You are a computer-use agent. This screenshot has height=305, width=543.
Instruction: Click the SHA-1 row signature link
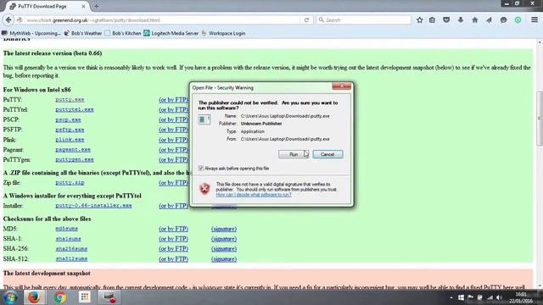(224, 239)
